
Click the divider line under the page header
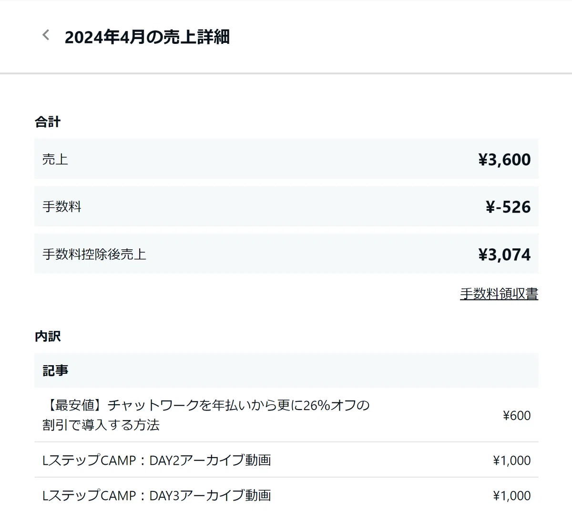pos(286,73)
